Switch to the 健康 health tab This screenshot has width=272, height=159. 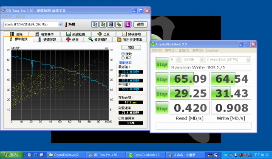pyautogui.click(x=72, y=39)
